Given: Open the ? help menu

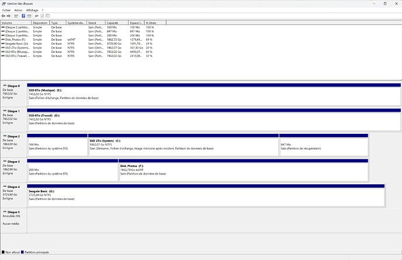Looking at the screenshot, I should [43, 10].
